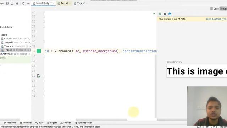Click the preview refresh icon
227x128 pixels.
(160, 14)
